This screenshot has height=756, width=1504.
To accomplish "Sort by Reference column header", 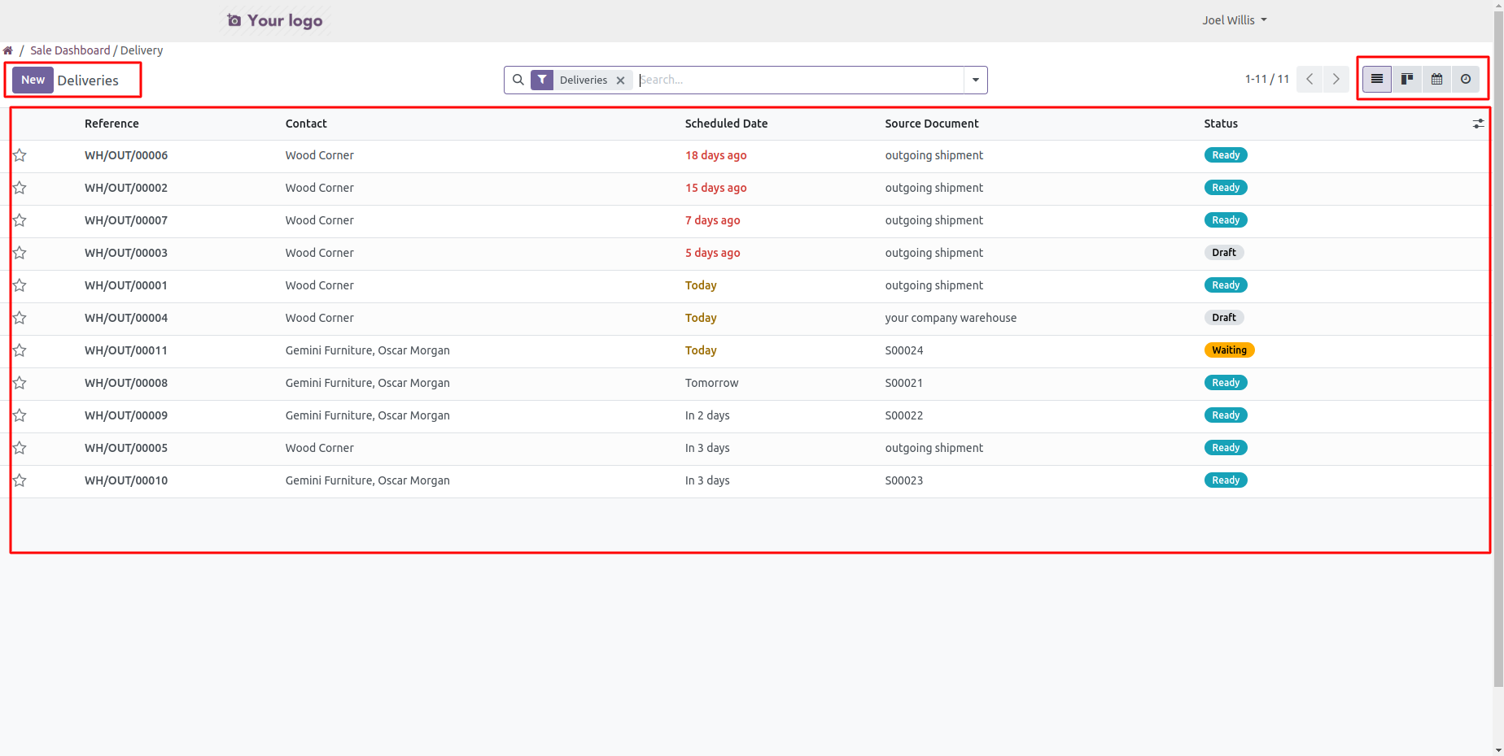I will (x=111, y=124).
